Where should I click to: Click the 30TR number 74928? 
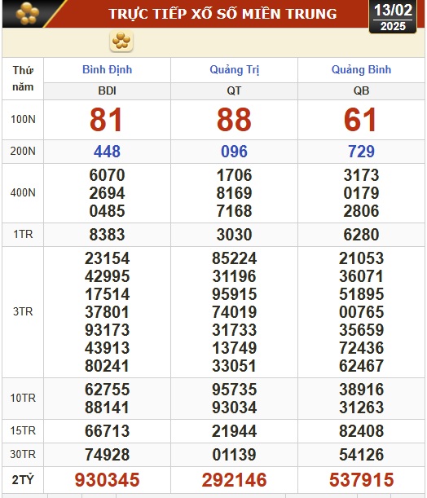coord(107,455)
